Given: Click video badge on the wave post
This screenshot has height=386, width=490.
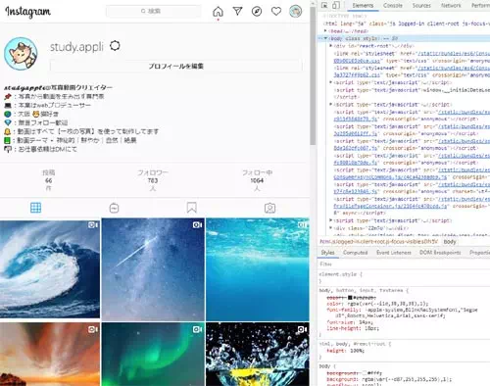Looking at the screenshot, I should [93, 225].
